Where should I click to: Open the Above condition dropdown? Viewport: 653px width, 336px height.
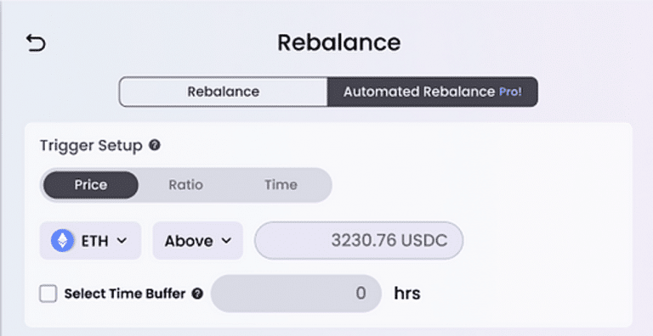(x=198, y=240)
